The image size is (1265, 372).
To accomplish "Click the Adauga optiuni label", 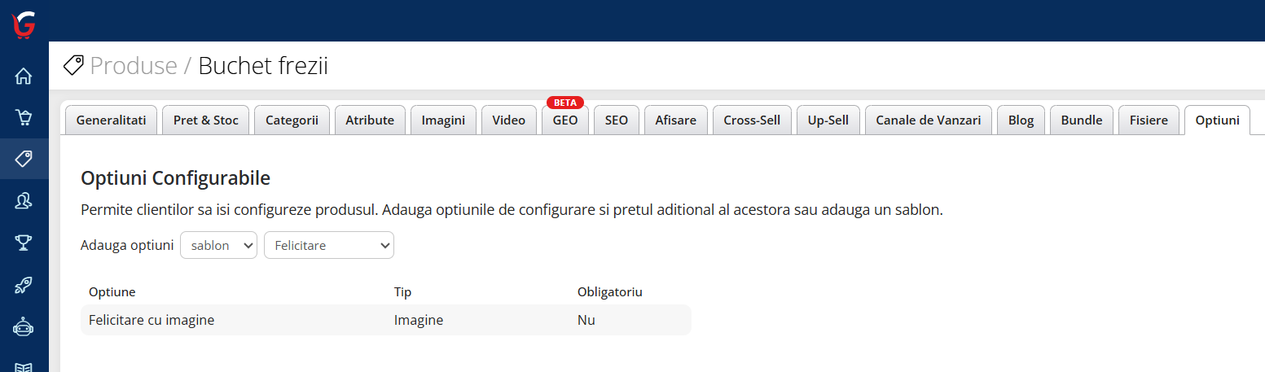I will [x=128, y=245].
